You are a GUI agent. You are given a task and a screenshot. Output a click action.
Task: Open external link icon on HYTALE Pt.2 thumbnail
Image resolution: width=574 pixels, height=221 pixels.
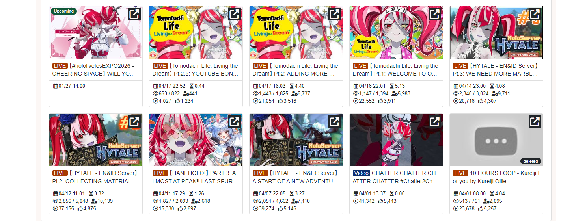(x=134, y=122)
